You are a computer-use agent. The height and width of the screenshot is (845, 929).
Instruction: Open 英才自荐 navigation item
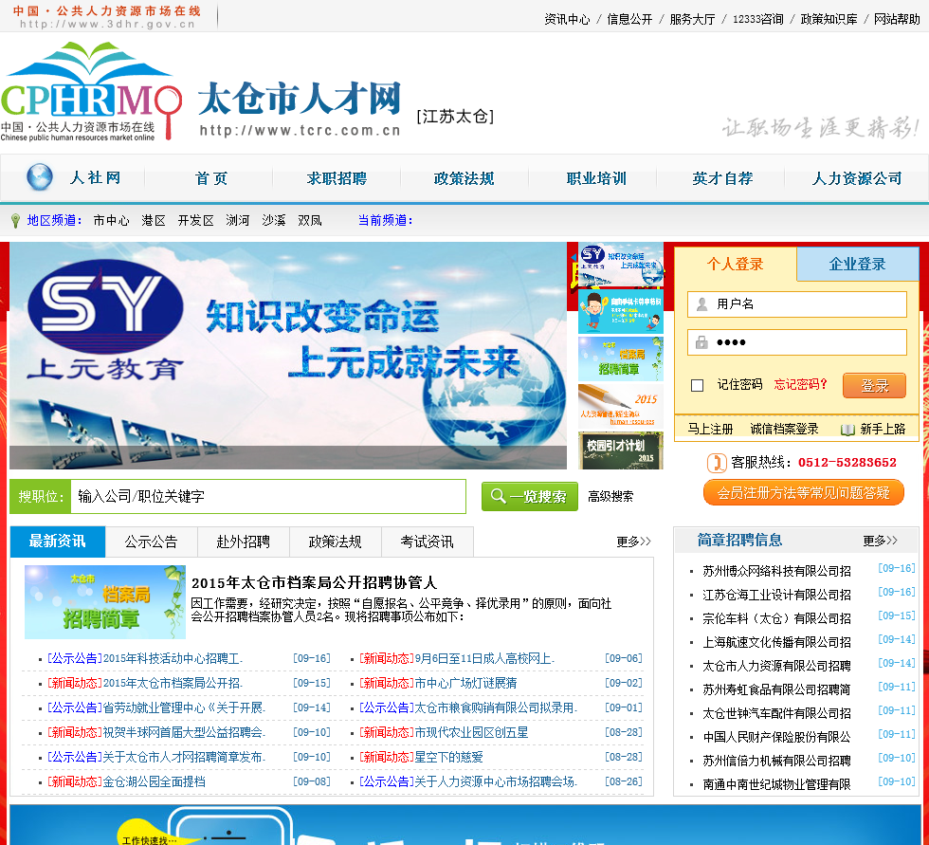coord(722,178)
